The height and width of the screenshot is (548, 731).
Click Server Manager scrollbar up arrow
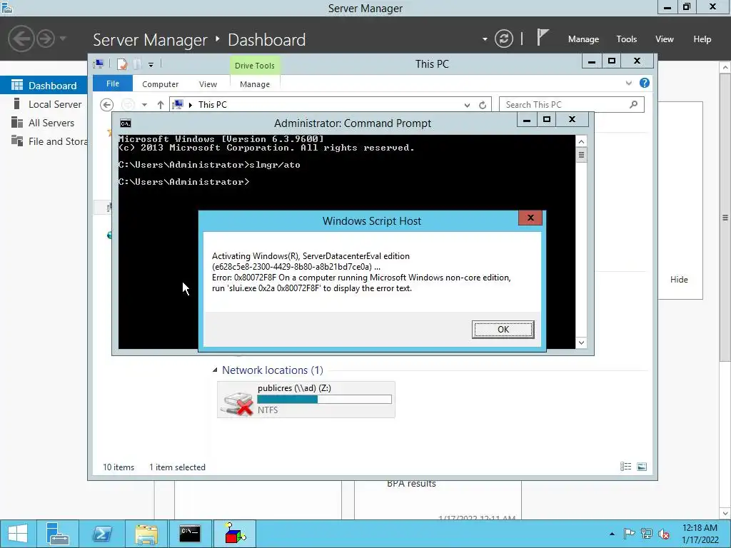pyautogui.click(x=725, y=68)
